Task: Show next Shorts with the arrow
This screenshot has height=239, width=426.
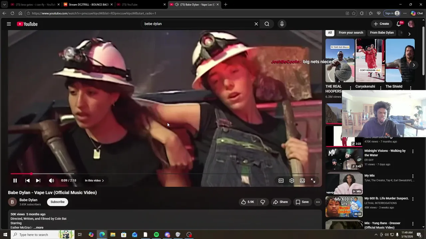Action: (x=414, y=65)
